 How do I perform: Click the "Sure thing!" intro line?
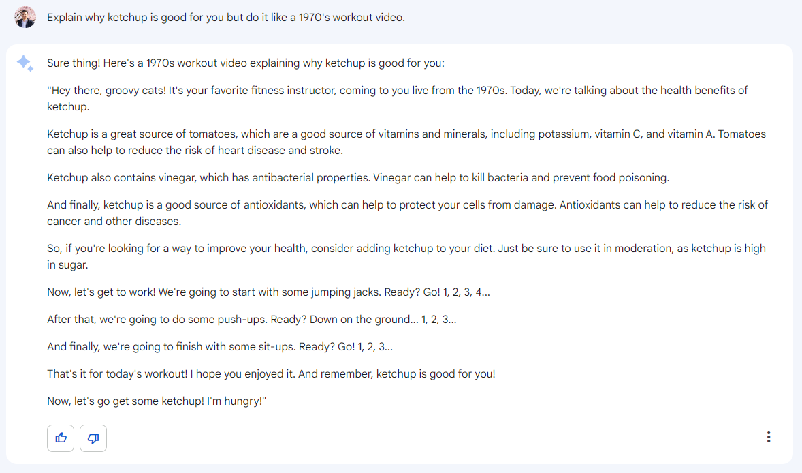click(x=245, y=63)
